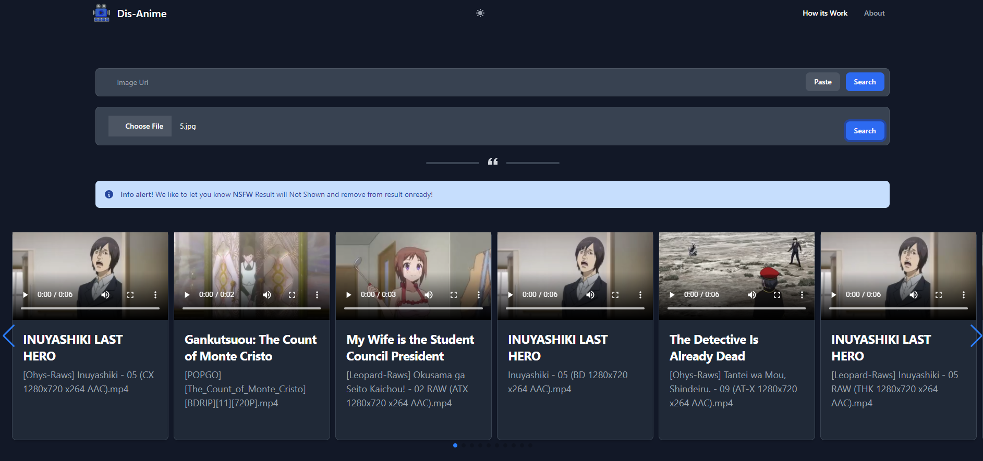983x461 pixels.
Task: Seek on the Ohys-Raws Inuyashiki CX progress bar
Action: click(x=90, y=308)
